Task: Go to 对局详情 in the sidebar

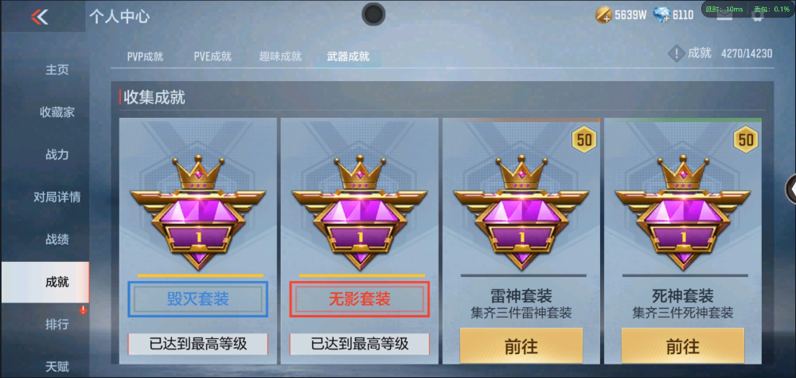Action: point(57,197)
